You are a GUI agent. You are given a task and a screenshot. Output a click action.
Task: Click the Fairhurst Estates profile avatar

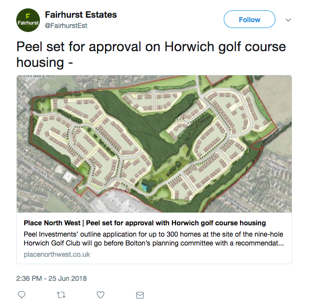pos(29,20)
